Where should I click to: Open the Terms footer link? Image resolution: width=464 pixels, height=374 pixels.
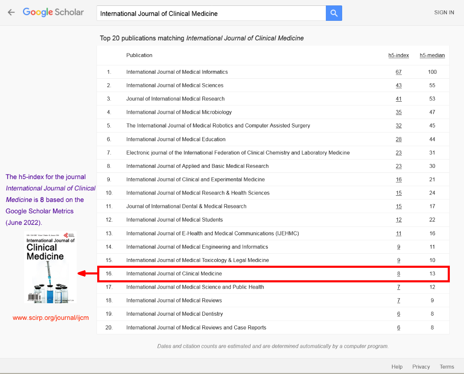446,367
